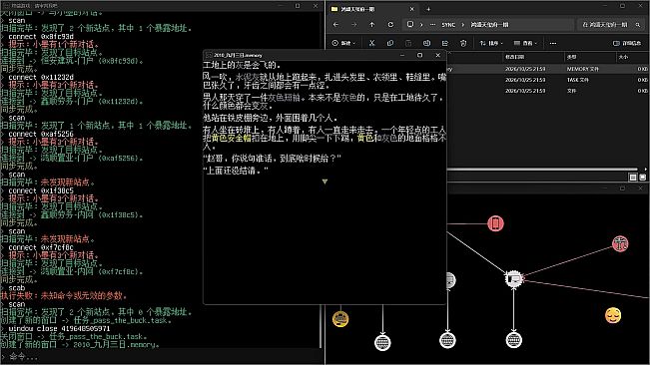Select the red phone node in network map
The image size is (650, 365).
[x=495, y=223]
